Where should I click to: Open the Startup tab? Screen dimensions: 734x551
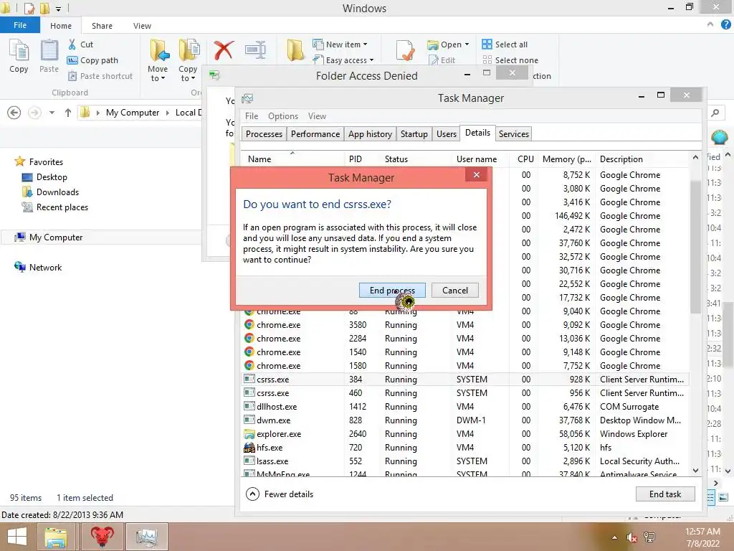414,134
